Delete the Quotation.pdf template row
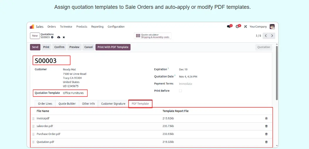The image size is (309, 149). pyautogui.click(x=266, y=142)
